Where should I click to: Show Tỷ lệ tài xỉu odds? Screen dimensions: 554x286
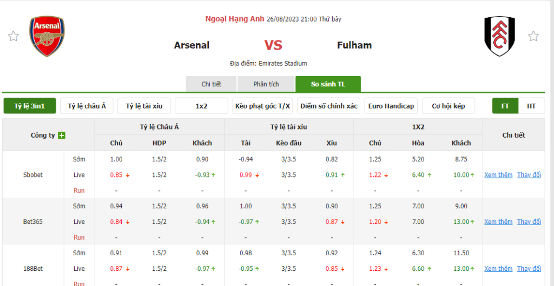click(144, 106)
